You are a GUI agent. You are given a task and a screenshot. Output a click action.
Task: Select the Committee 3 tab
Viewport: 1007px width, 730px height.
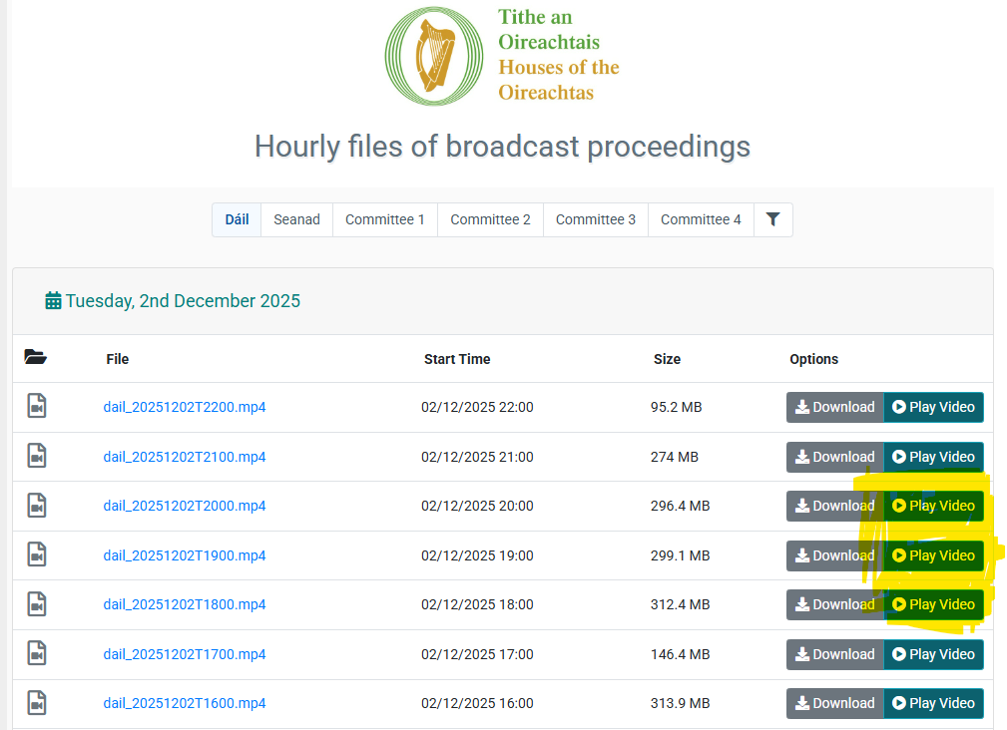[x=595, y=219]
